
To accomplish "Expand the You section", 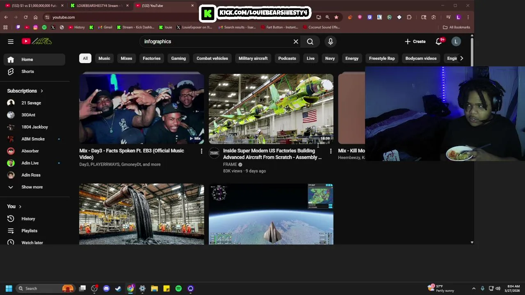I will (x=14, y=206).
